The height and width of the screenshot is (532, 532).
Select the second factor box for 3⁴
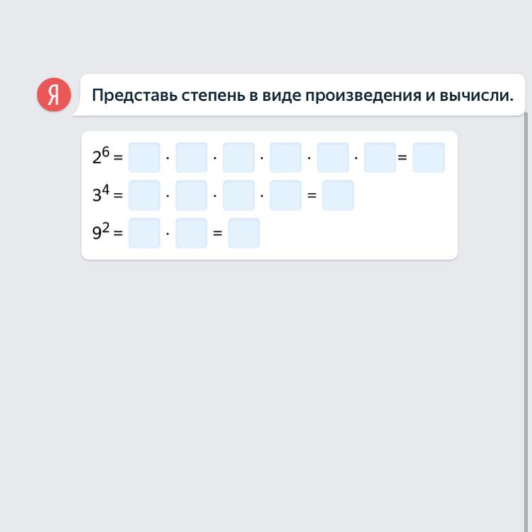pos(192,196)
